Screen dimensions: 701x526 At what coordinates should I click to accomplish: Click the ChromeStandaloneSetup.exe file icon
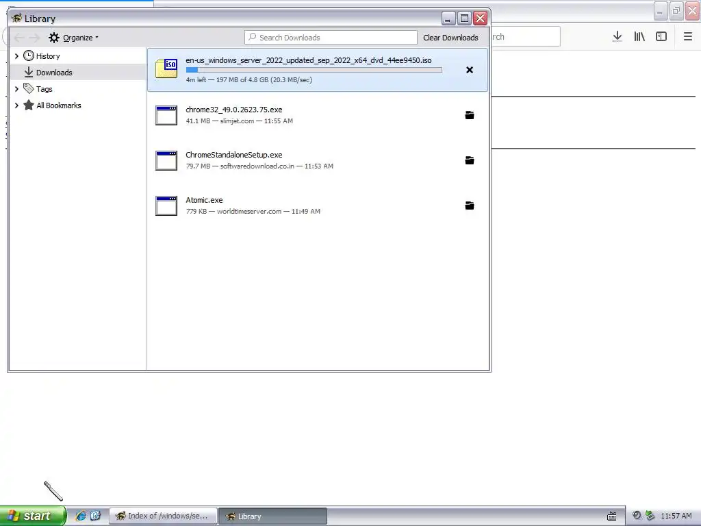tap(166, 160)
